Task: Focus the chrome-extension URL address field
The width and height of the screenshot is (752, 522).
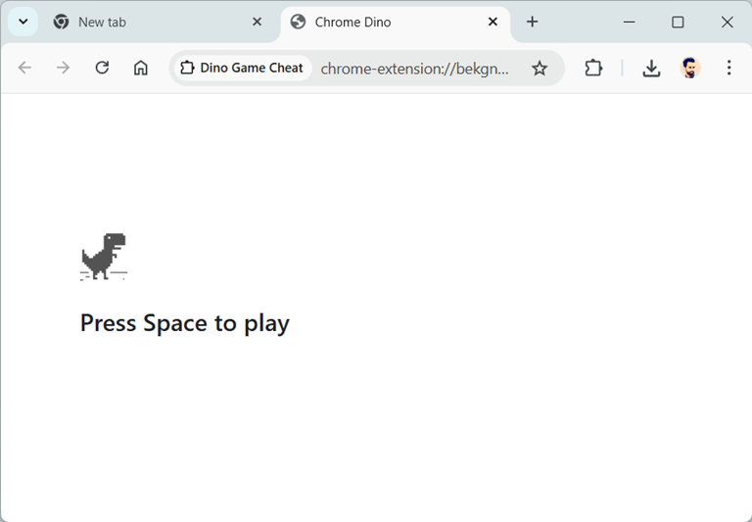Action: (415, 69)
